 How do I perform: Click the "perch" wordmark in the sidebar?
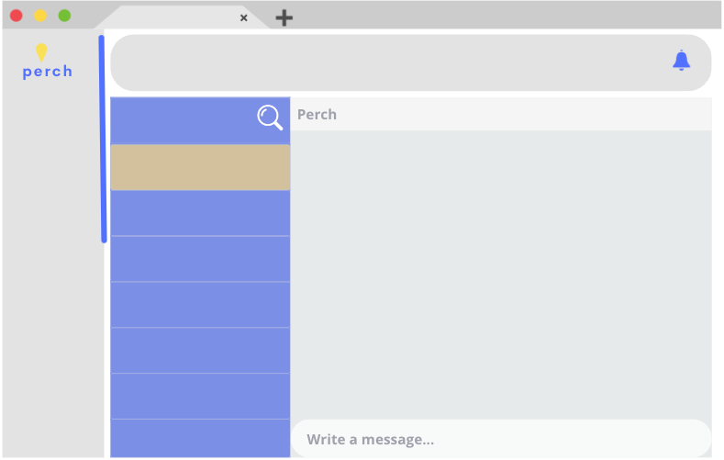48,72
